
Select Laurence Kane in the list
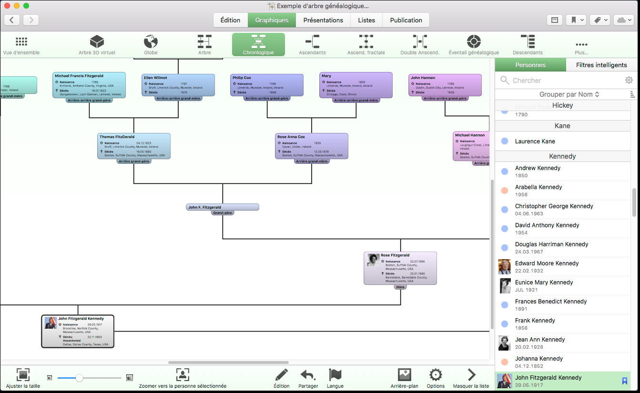pos(563,141)
